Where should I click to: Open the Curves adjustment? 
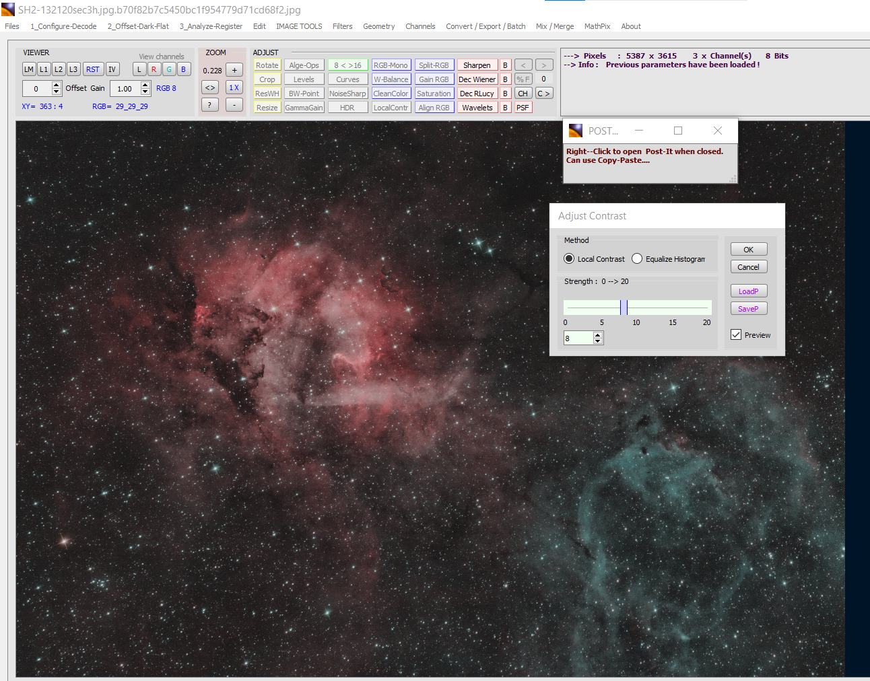point(348,79)
